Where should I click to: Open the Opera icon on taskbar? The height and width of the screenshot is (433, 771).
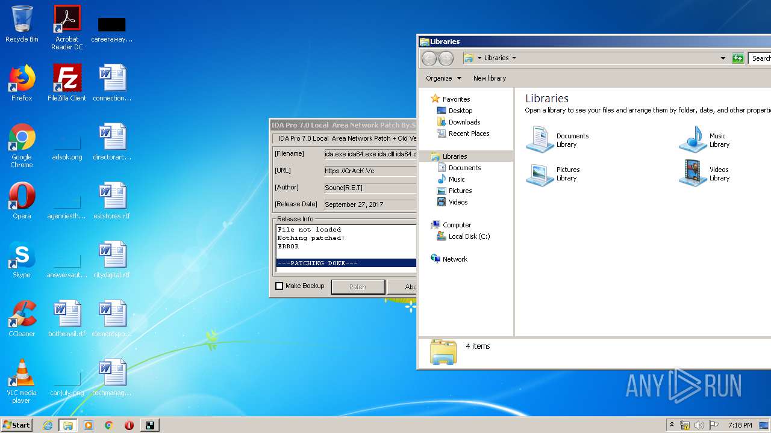click(129, 425)
